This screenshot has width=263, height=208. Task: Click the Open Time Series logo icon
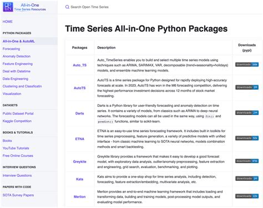click(8, 7)
